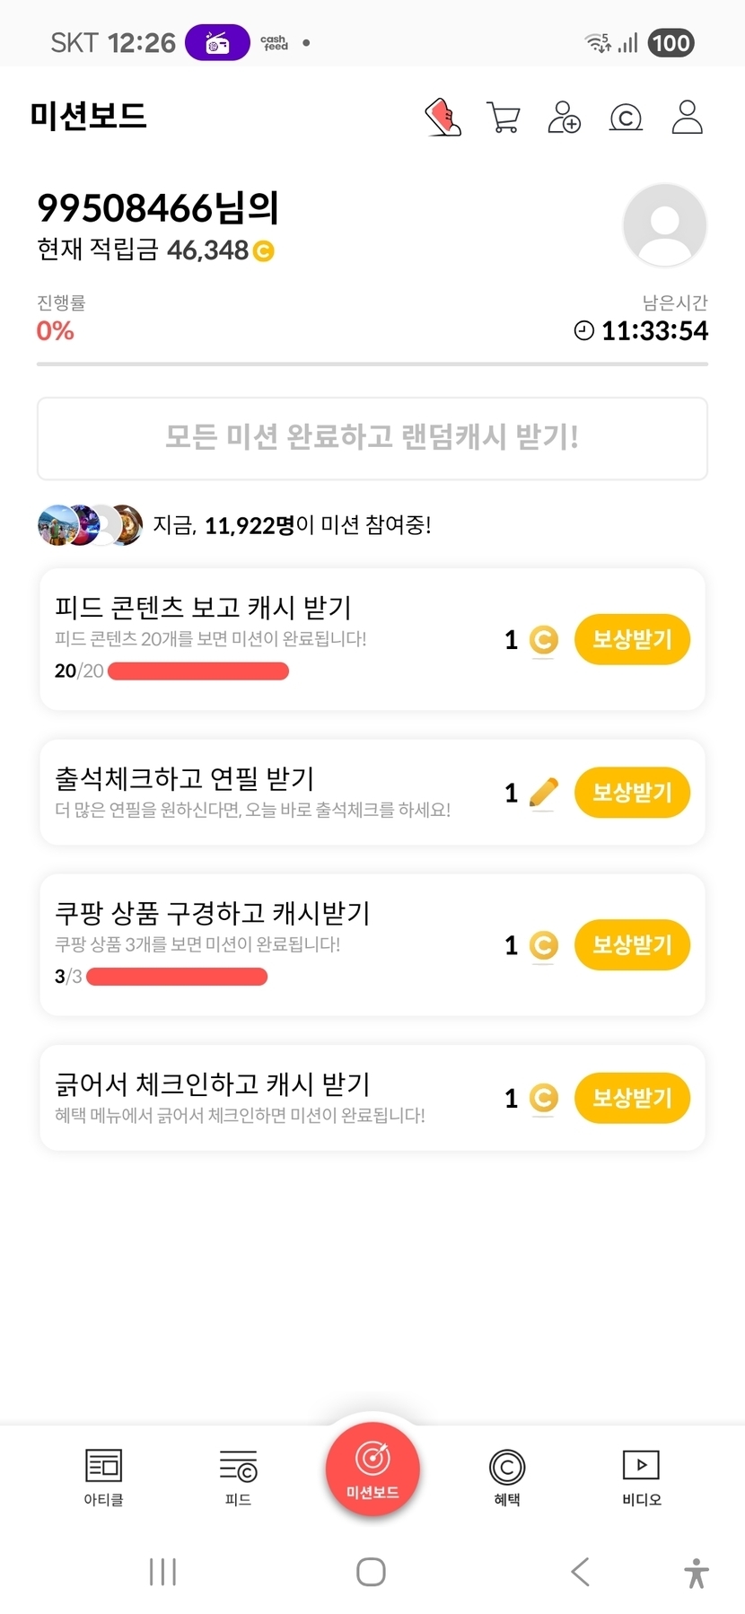
Task: Tap the feed content mission progress bar
Action: point(198,671)
